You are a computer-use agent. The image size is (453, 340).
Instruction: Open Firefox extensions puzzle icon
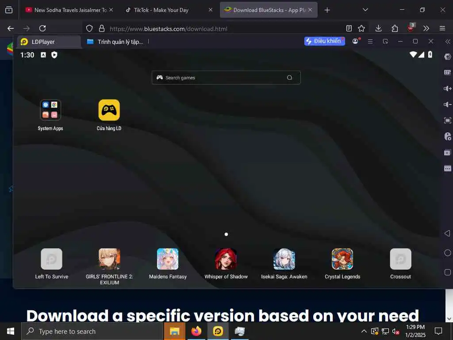(395, 28)
